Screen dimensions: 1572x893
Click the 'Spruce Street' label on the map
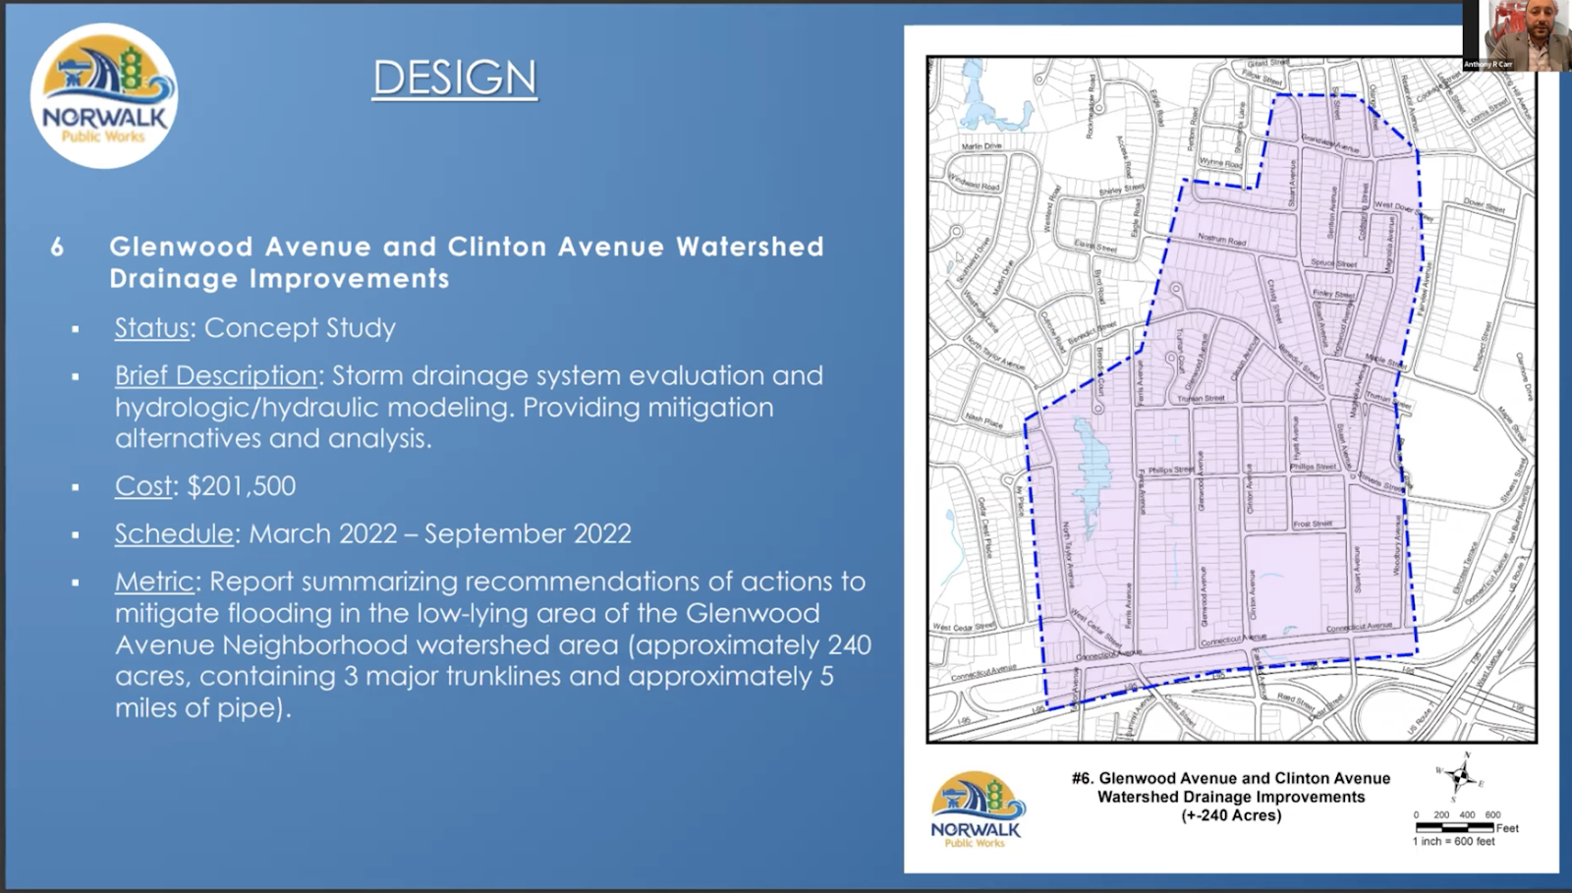[1333, 263]
